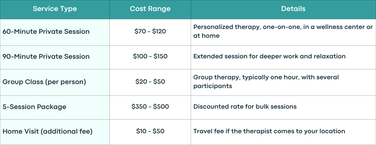
Task: Click the words 'at home' in first row
Action: 206,36
